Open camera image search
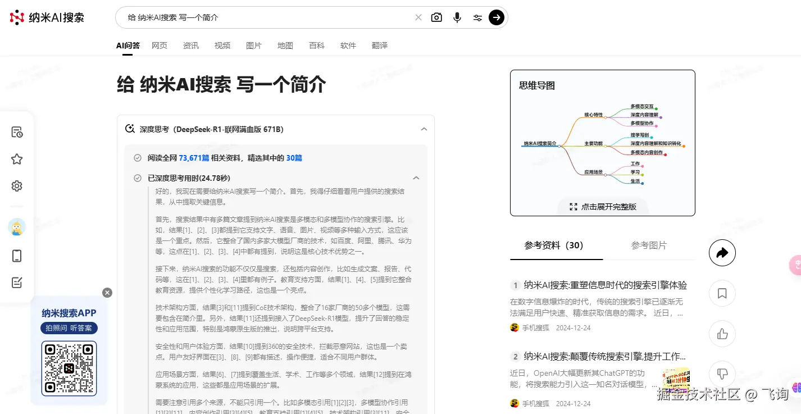Screen dimensions: 801x414 coord(436,17)
